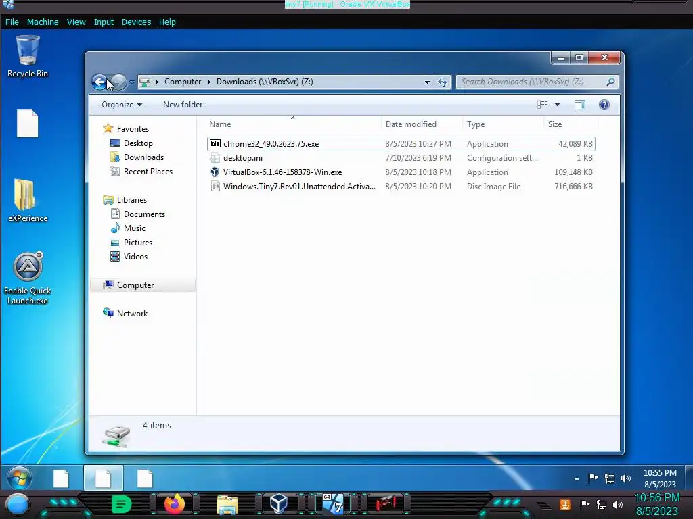Create a New folder
Screen dimensions: 693x519
coord(183,105)
